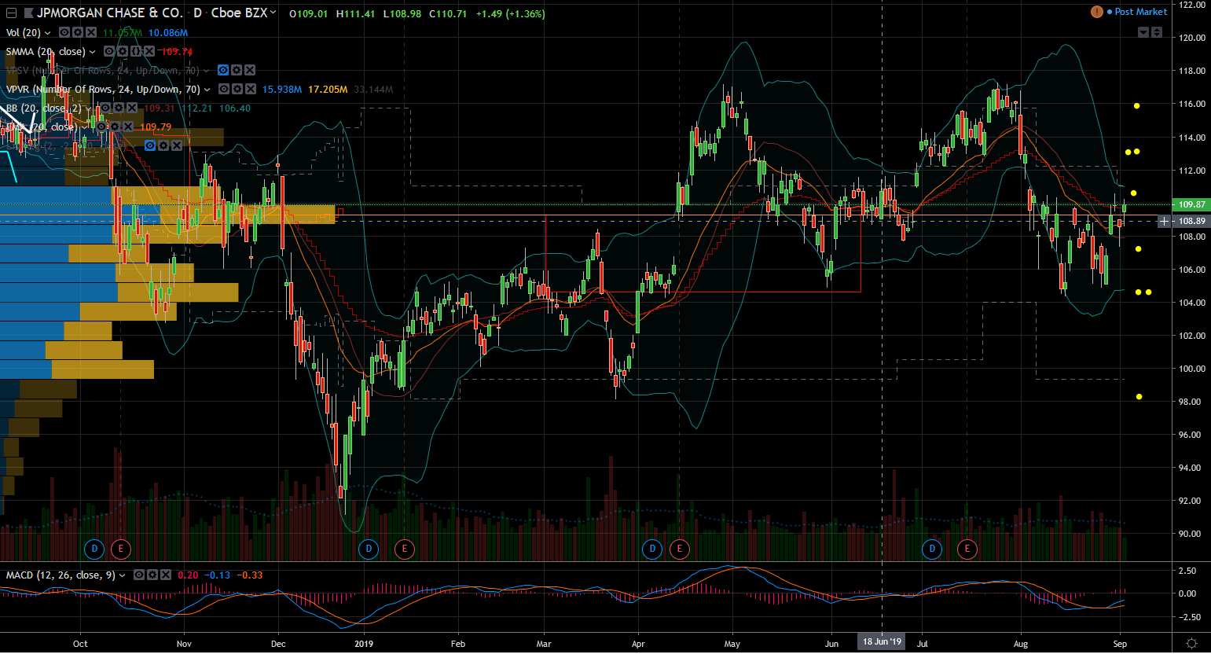Open chart settings gear at bottom right
Image resolution: width=1211 pixels, height=654 pixels.
tap(1191, 644)
